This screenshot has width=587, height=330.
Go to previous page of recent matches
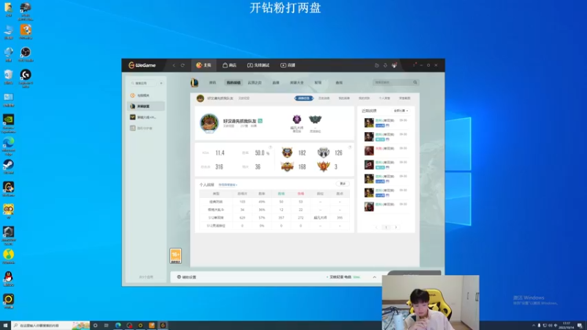coord(376,227)
